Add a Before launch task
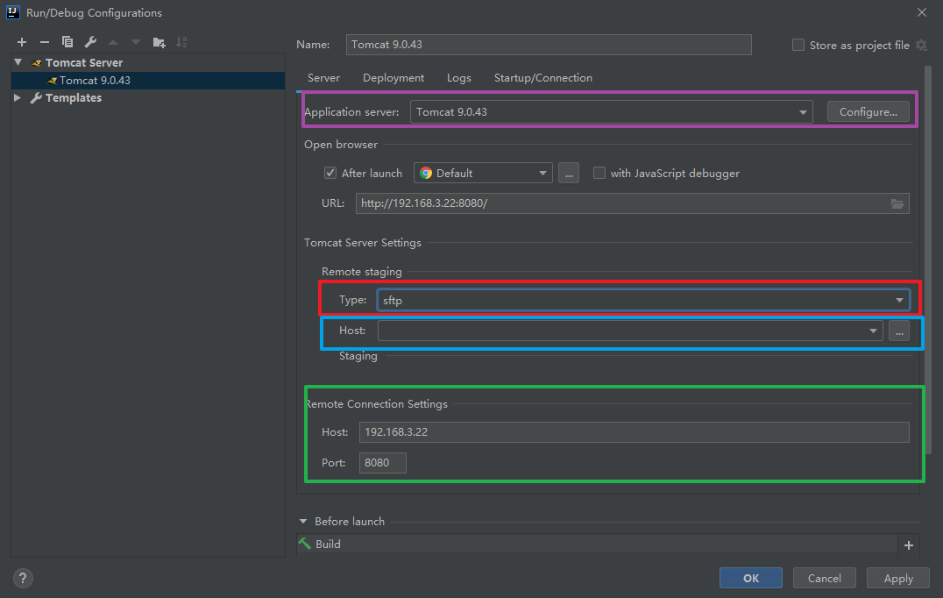 tap(909, 545)
